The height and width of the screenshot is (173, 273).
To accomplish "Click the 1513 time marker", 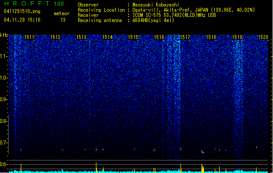I will [81, 37].
